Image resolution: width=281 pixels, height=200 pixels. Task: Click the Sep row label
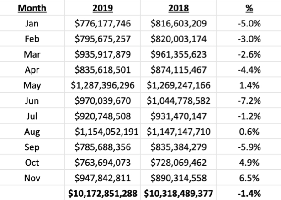pos(32,147)
